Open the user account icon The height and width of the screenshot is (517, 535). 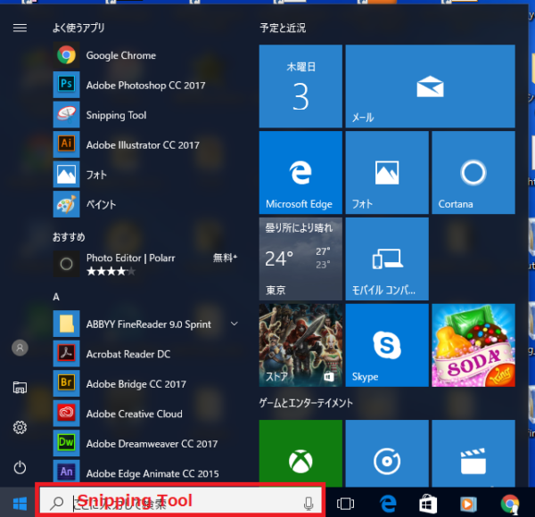click(x=20, y=348)
